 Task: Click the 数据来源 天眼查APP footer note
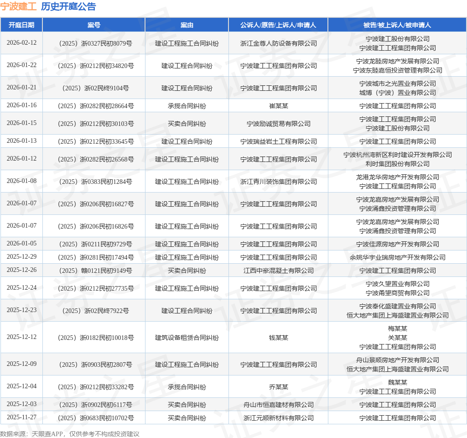[70, 434]
